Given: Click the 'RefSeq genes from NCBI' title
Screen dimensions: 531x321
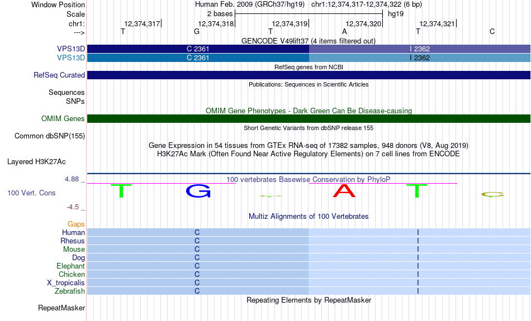Looking at the screenshot, I should point(309,67).
